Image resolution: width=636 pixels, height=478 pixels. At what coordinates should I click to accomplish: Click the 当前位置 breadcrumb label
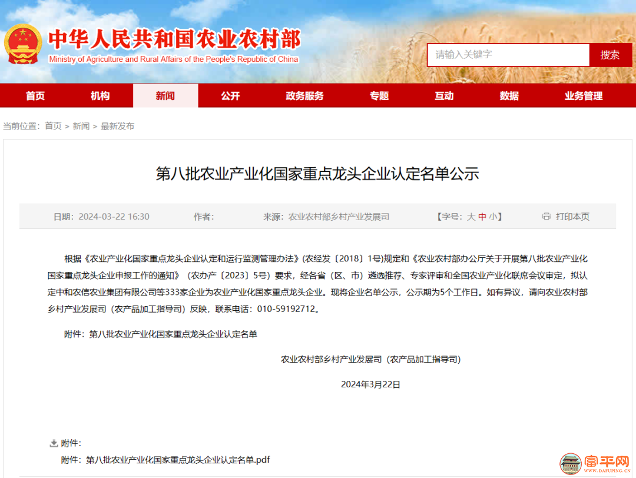[22, 126]
